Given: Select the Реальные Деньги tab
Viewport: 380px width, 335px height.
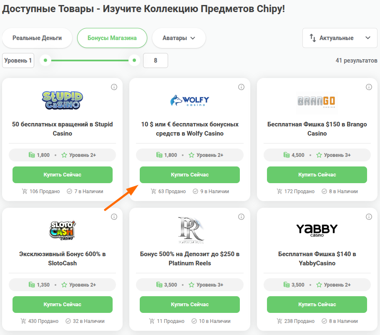Looking at the screenshot, I should click(x=37, y=38).
